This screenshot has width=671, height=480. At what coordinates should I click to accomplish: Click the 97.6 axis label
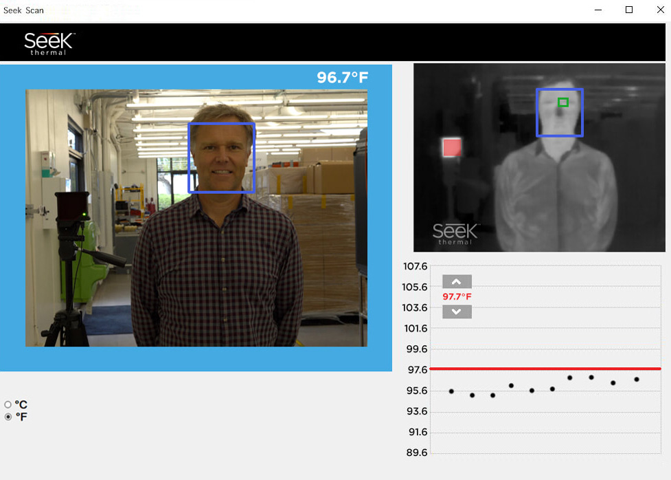(418, 369)
